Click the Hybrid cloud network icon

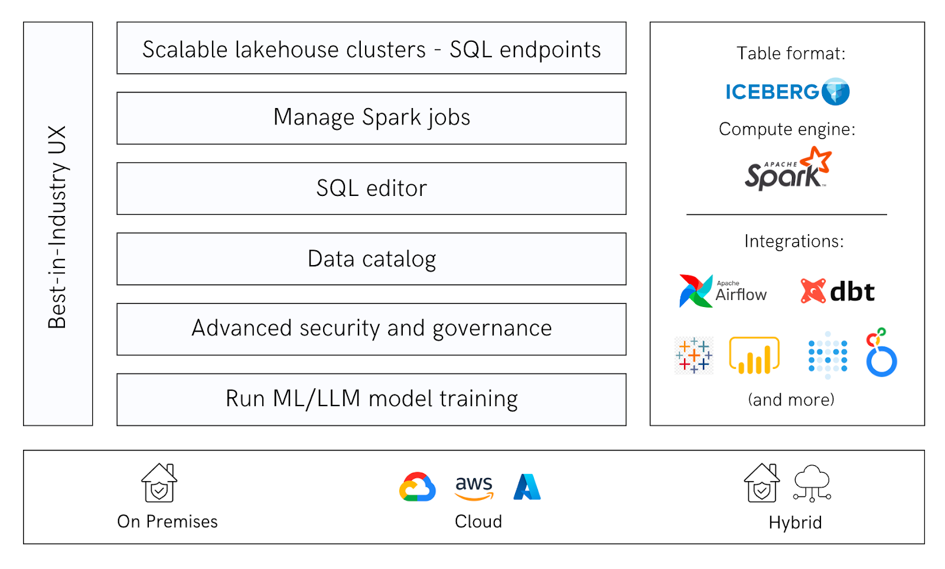(x=812, y=483)
